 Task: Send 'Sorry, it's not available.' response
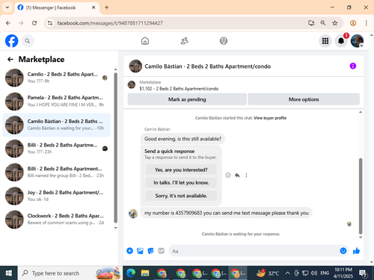[x=181, y=196]
